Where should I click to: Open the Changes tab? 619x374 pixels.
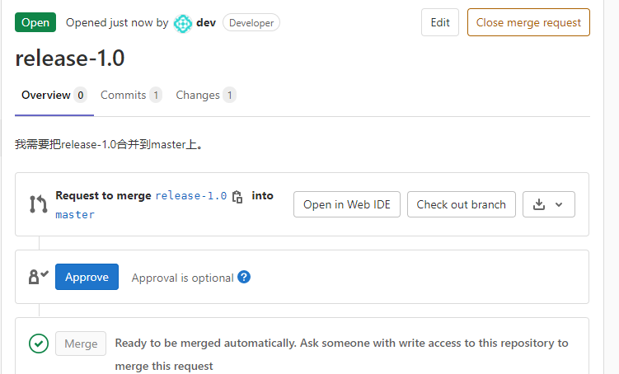[x=198, y=95]
